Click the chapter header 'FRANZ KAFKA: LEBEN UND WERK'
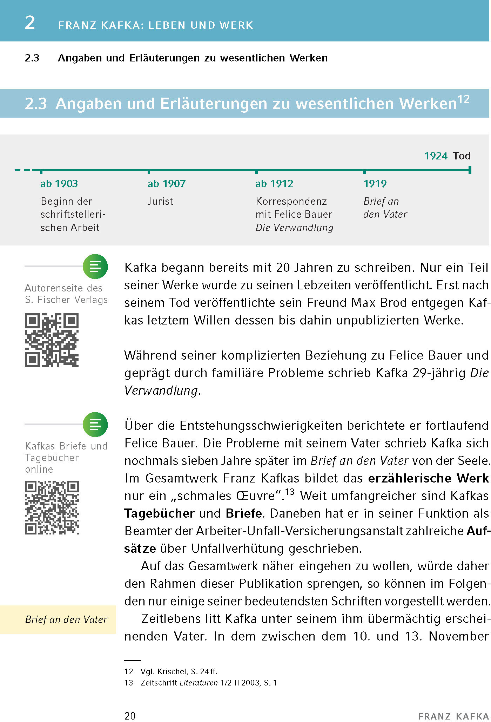 156,25
